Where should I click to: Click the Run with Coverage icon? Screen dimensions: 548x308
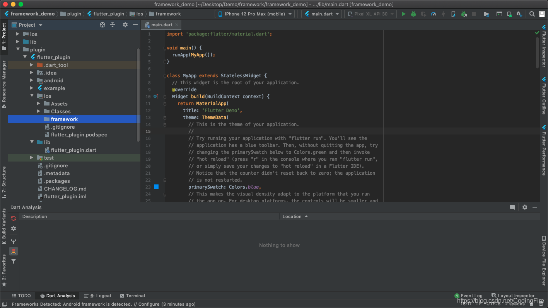(423, 14)
